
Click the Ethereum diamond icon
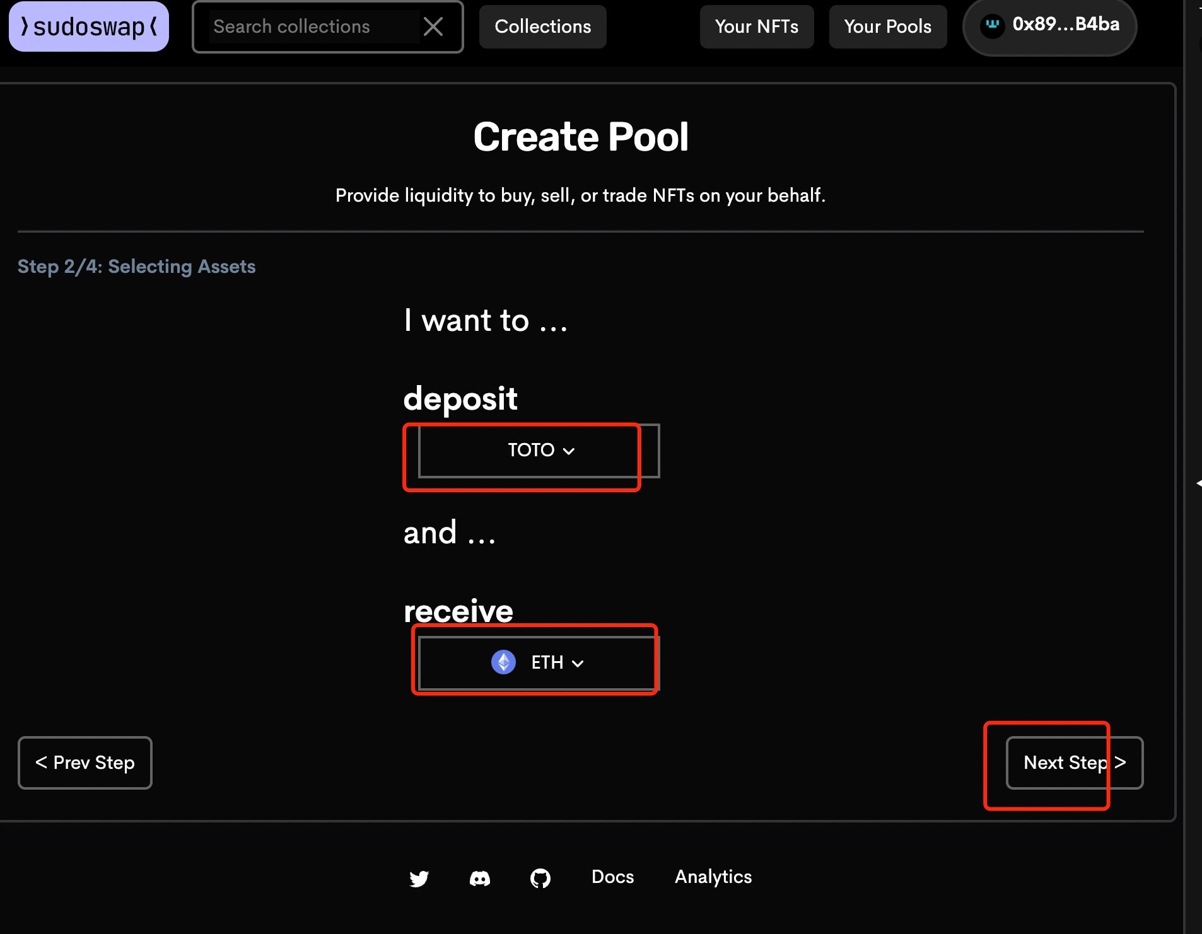click(x=503, y=662)
